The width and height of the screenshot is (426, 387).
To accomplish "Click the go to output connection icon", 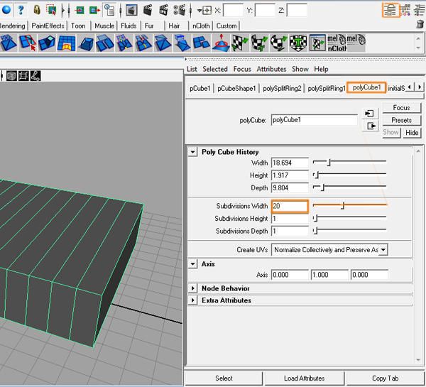I will 370,126.
